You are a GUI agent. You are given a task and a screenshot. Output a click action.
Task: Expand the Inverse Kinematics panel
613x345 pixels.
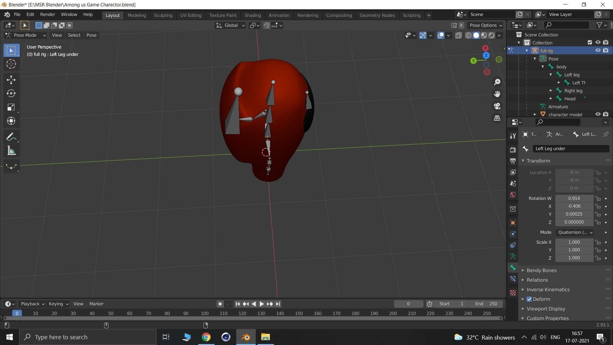click(548, 290)
